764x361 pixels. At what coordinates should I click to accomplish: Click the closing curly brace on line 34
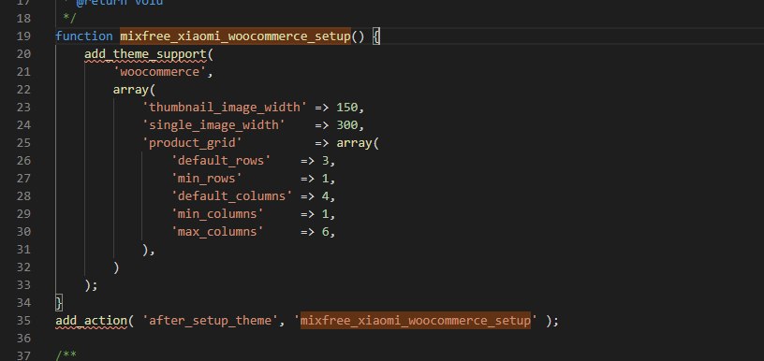point(59,303)
